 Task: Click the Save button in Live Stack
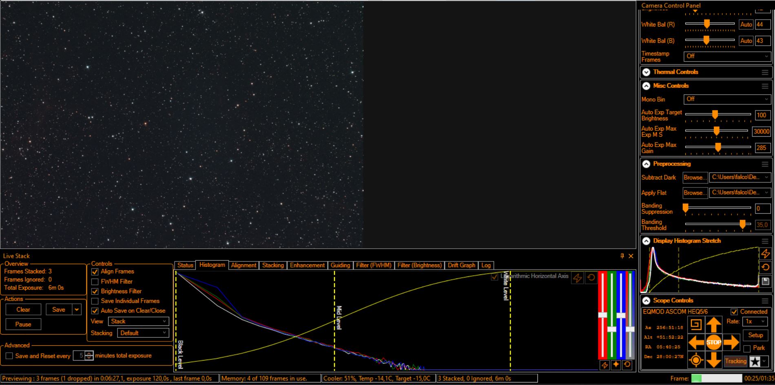click(x=59, y=310)
